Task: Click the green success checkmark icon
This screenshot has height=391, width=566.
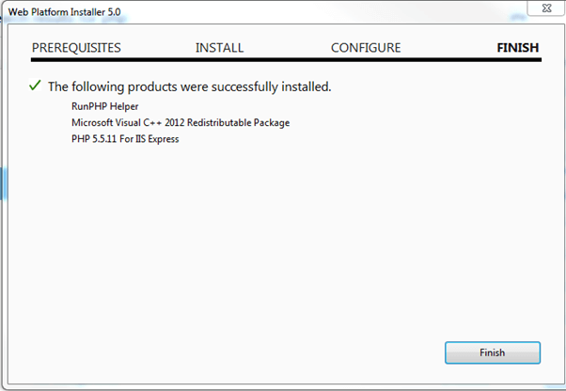Action: tap(35, 86)
